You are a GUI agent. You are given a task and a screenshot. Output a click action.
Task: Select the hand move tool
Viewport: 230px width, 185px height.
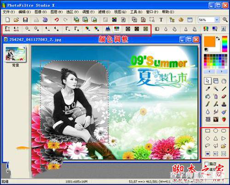coord(224,81)
